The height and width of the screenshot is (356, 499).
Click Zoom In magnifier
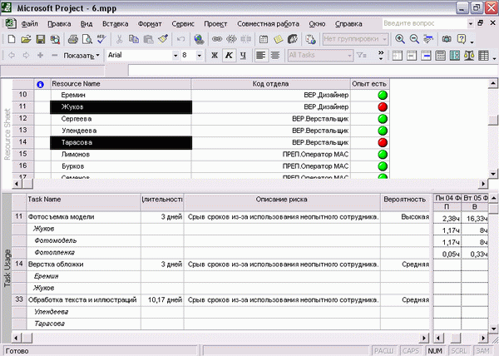click(x=400, y=39)
